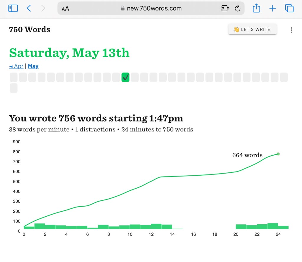Open a new Safari tab
The width and height of the screenshot is (302, 262).
coord(273,8)
